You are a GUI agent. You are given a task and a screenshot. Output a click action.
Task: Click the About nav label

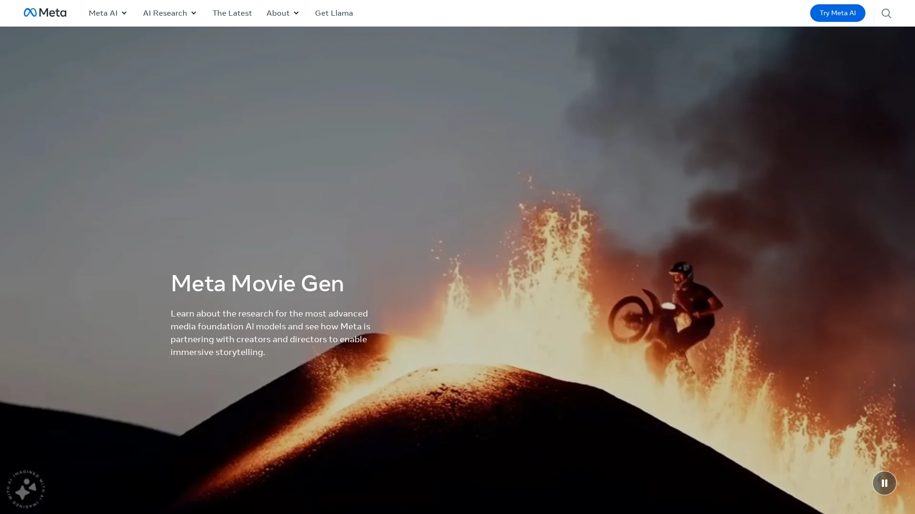[278, 13]
